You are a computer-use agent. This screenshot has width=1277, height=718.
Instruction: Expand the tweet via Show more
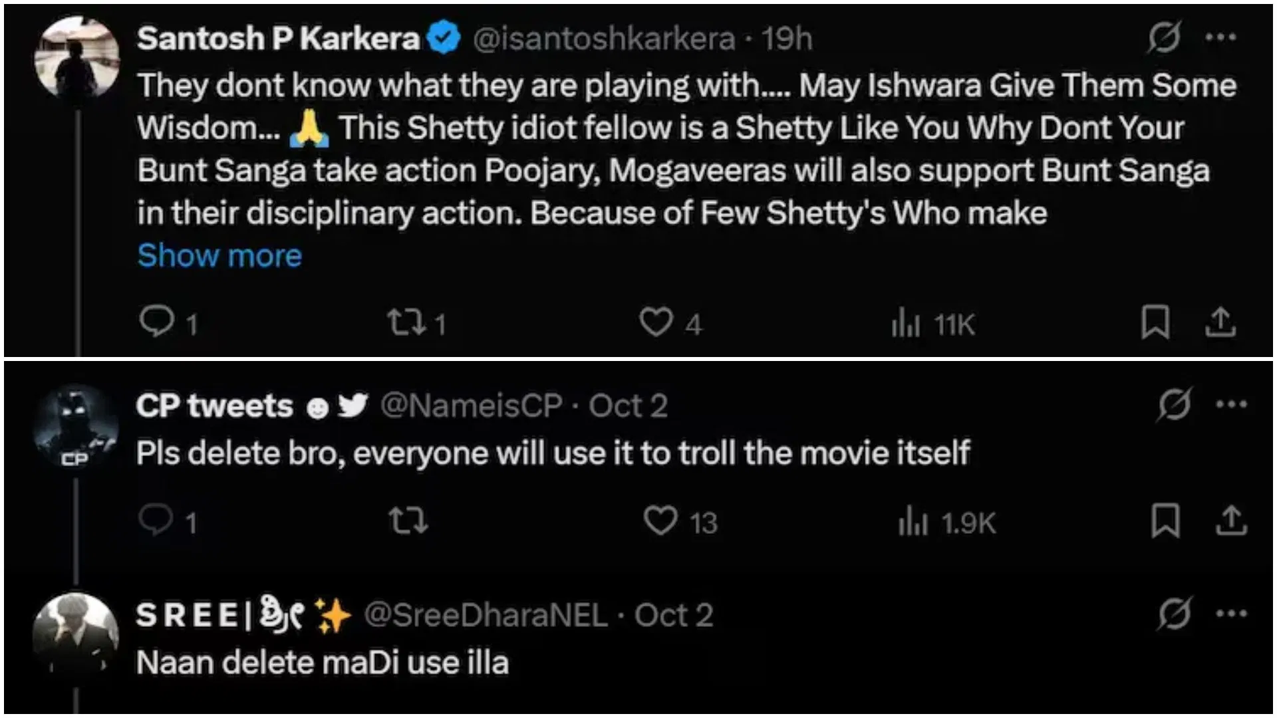coord(219,255)
